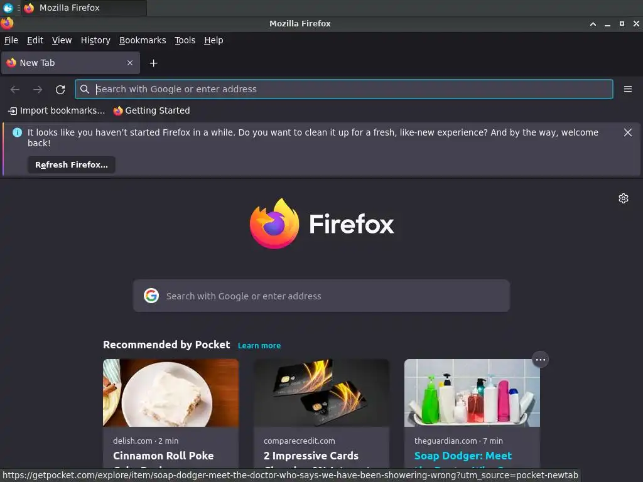Viewport: 643px width, 482px height.
Task: Click Cinnamon Roll Poke headline
Action: click(163, 456)
